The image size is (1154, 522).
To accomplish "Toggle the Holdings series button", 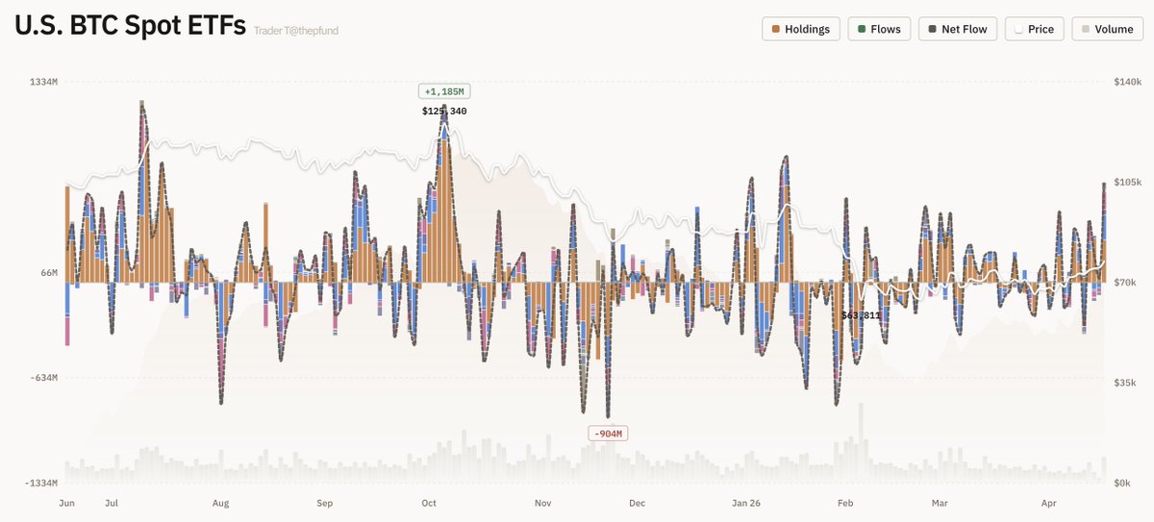I will click(801, 29).
